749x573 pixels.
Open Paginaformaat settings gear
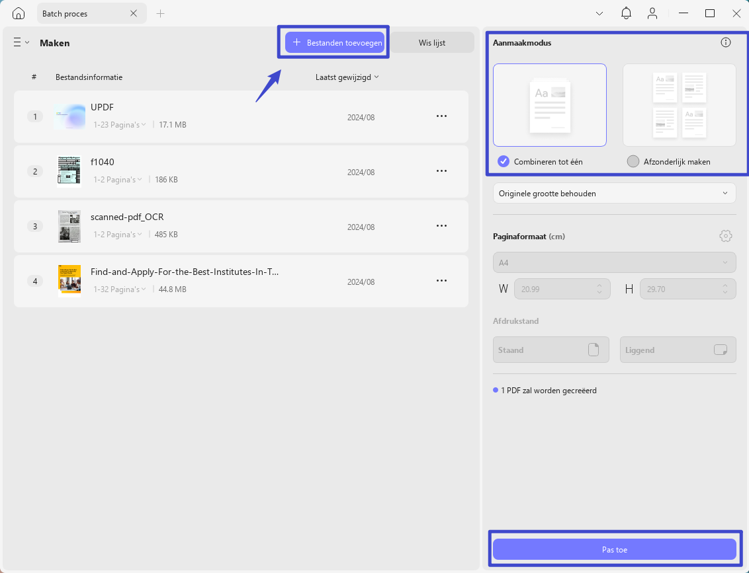[x=726, y=236]
